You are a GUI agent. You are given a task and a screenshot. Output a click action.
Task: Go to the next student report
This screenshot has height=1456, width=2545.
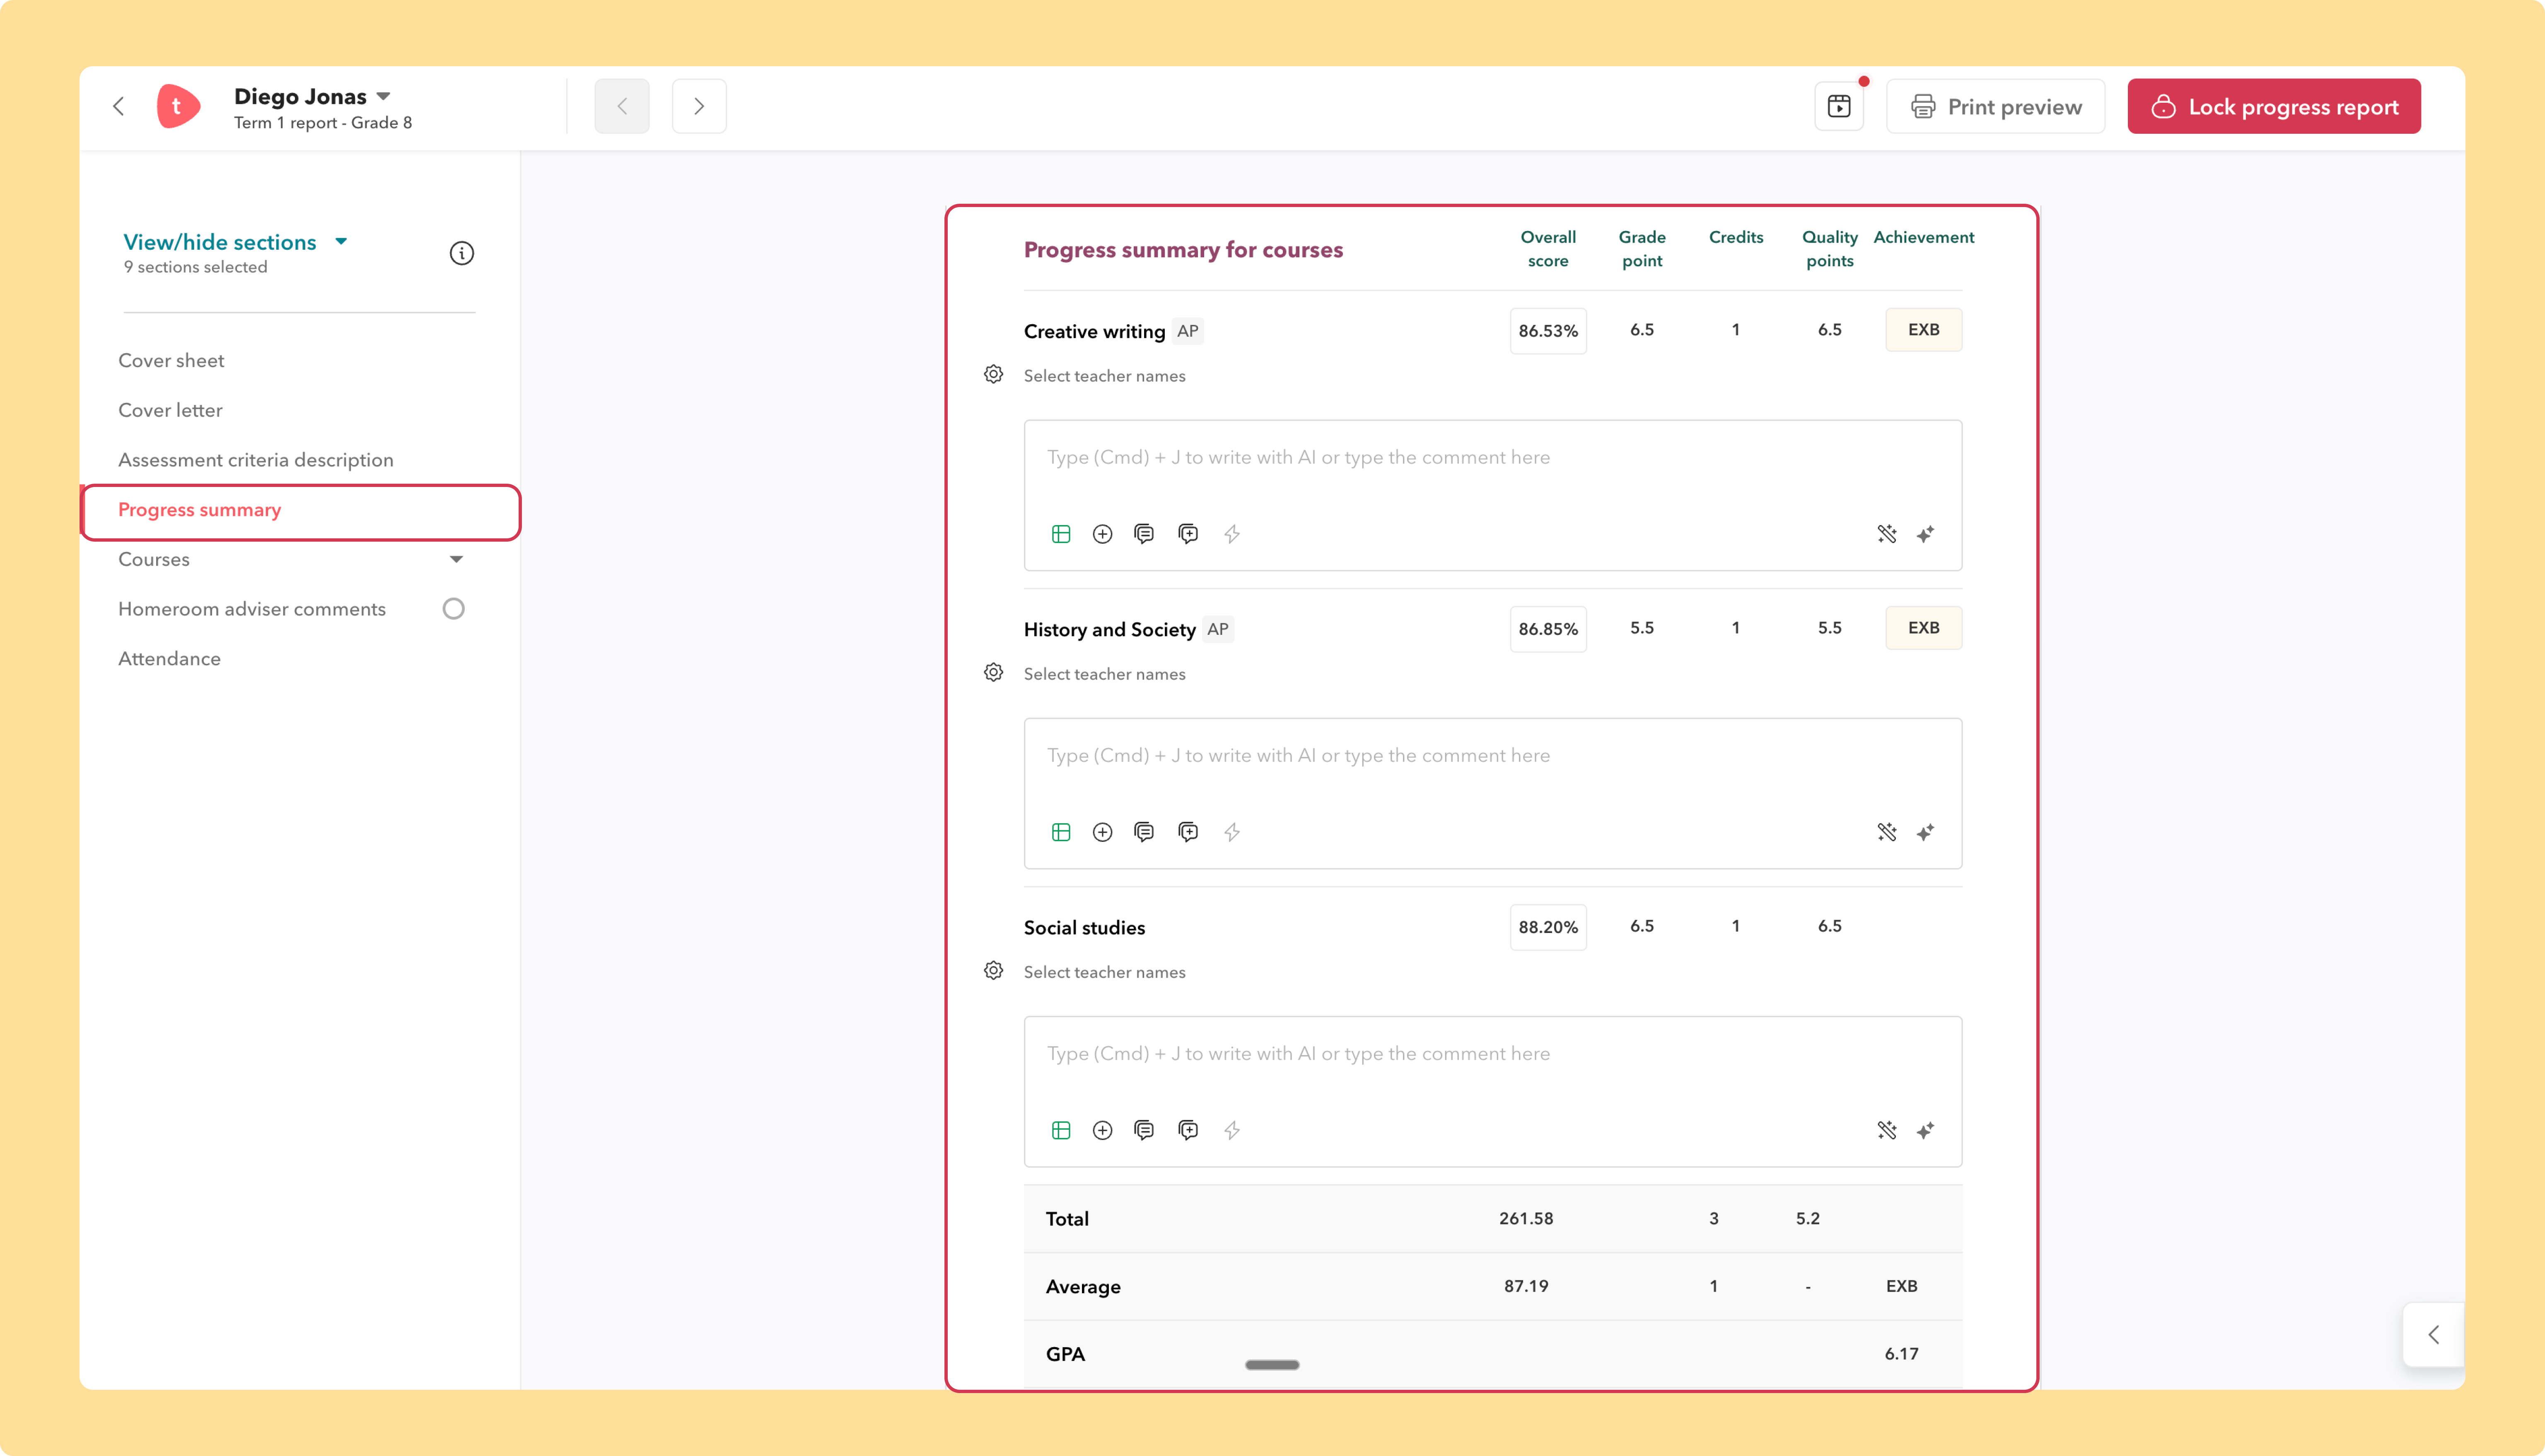click(699, 106)
